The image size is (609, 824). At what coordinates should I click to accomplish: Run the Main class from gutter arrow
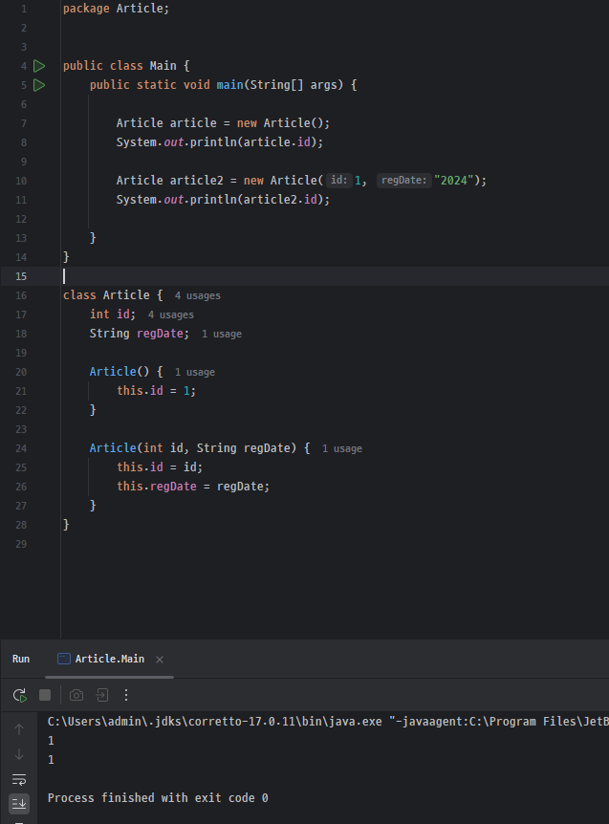pos(39,66)
